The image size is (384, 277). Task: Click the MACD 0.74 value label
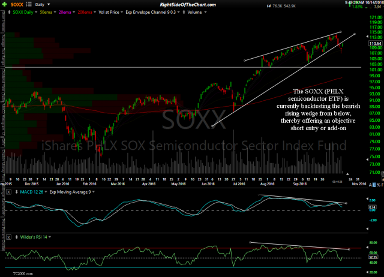[x=372, y=207]
